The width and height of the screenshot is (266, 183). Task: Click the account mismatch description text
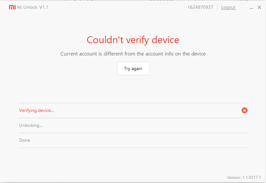133,54
